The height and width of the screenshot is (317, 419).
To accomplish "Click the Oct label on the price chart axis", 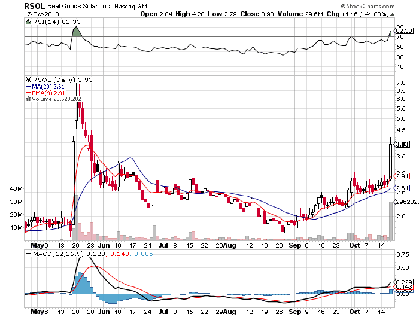I will tap(354, 245).
